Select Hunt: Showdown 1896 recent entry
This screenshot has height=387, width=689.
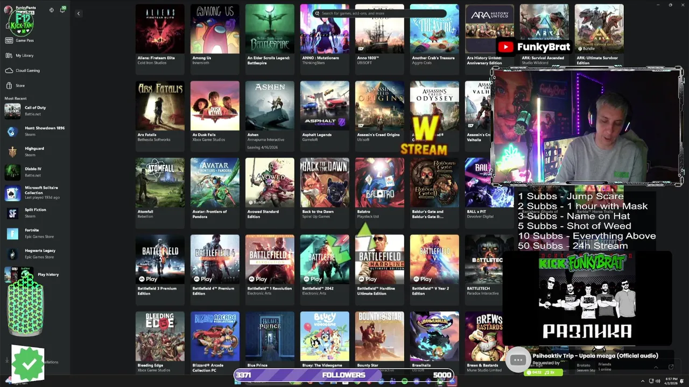tap(35, 131)
